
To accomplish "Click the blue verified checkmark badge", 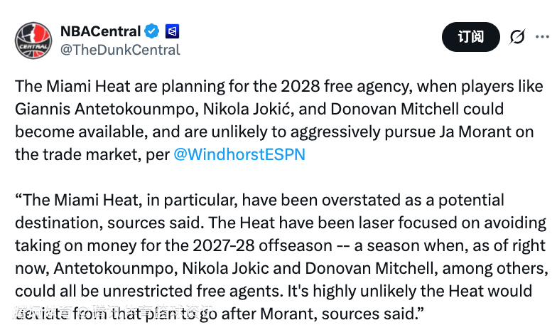I will (152, 31).
